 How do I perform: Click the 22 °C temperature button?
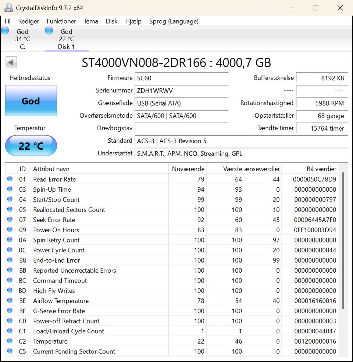click(31, 146)
